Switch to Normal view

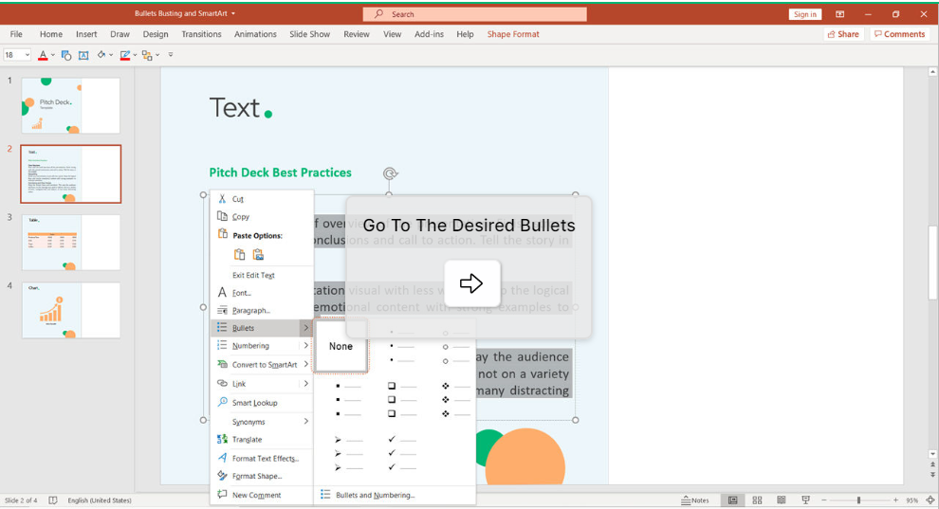coord(733,500)
